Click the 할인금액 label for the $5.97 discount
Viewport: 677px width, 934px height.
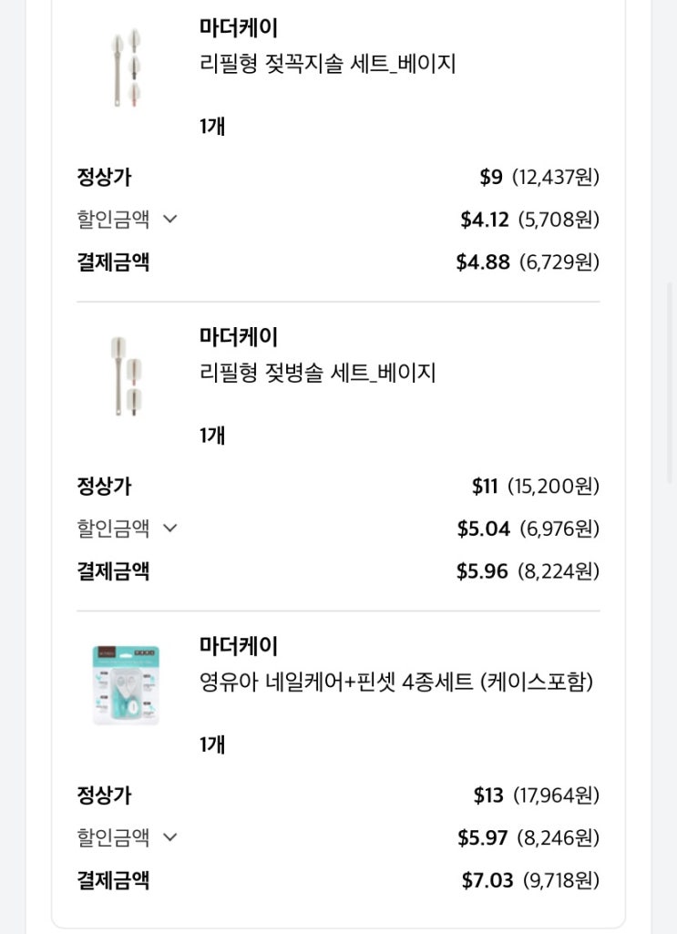pos(113,837)
